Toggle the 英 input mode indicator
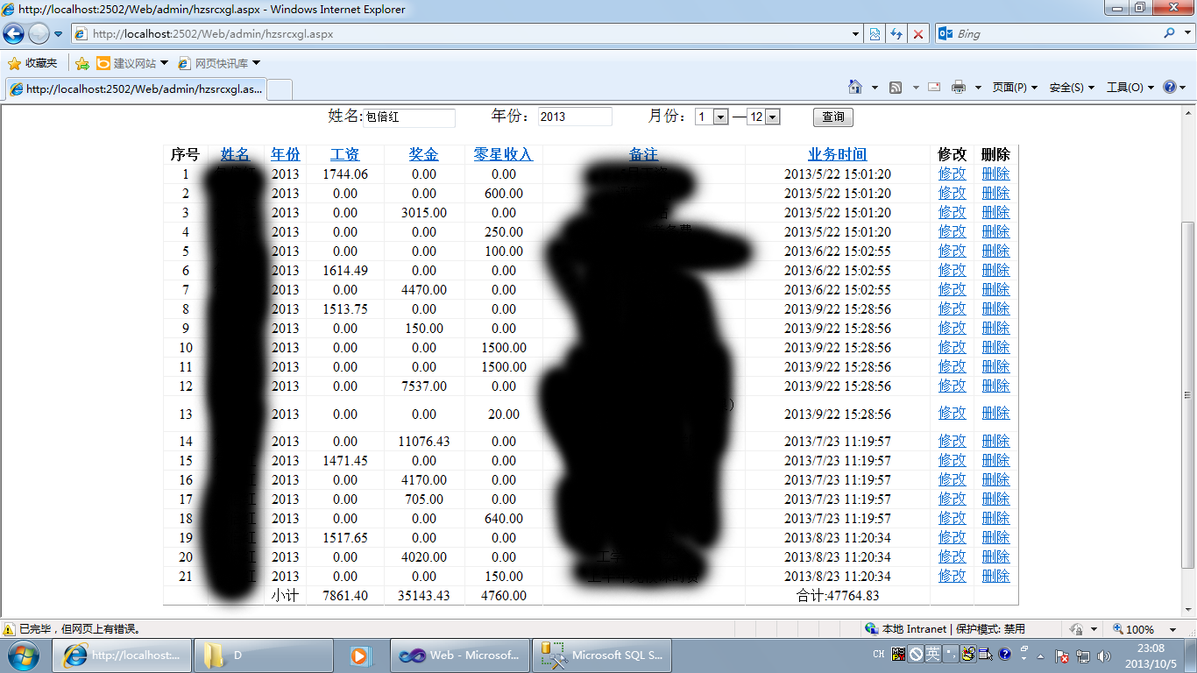The width and height of the screenshot is (1197, 673). coord(932,654)
